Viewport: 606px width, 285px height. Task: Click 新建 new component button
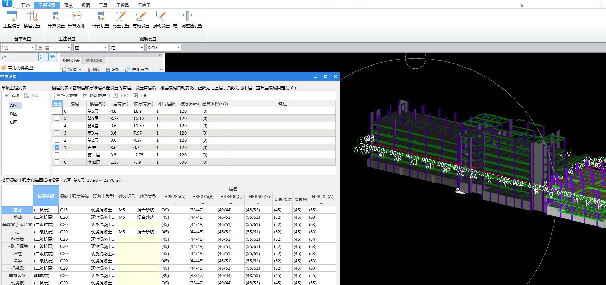69,69
